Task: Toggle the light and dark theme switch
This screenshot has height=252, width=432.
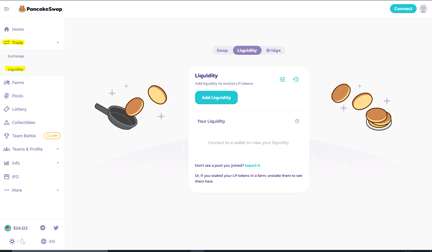Action: pos(17,241)
